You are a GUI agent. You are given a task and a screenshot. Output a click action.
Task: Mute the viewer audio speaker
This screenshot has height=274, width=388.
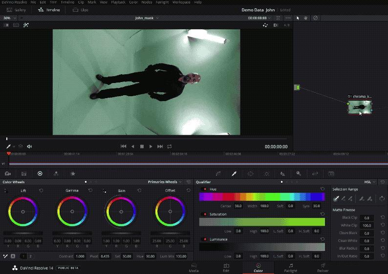(29, 147)
